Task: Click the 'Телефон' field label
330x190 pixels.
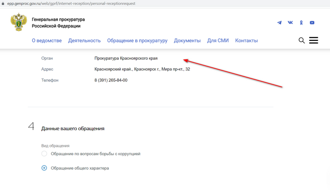Action: 49,80
